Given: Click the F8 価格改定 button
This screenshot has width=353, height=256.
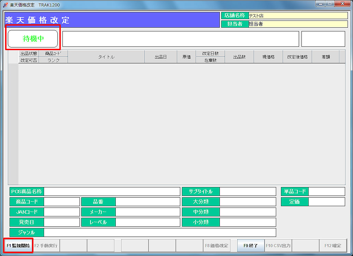Looking at the screenshot, I should coord(217,245).
